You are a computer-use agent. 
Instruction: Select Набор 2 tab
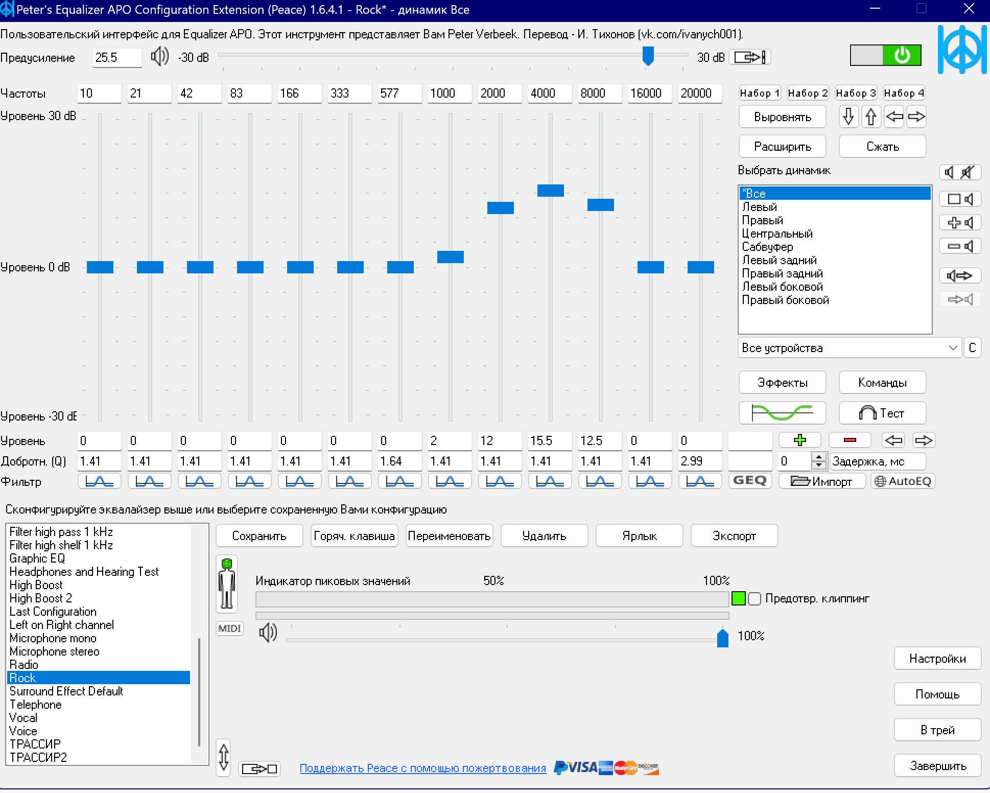[807, 93]
